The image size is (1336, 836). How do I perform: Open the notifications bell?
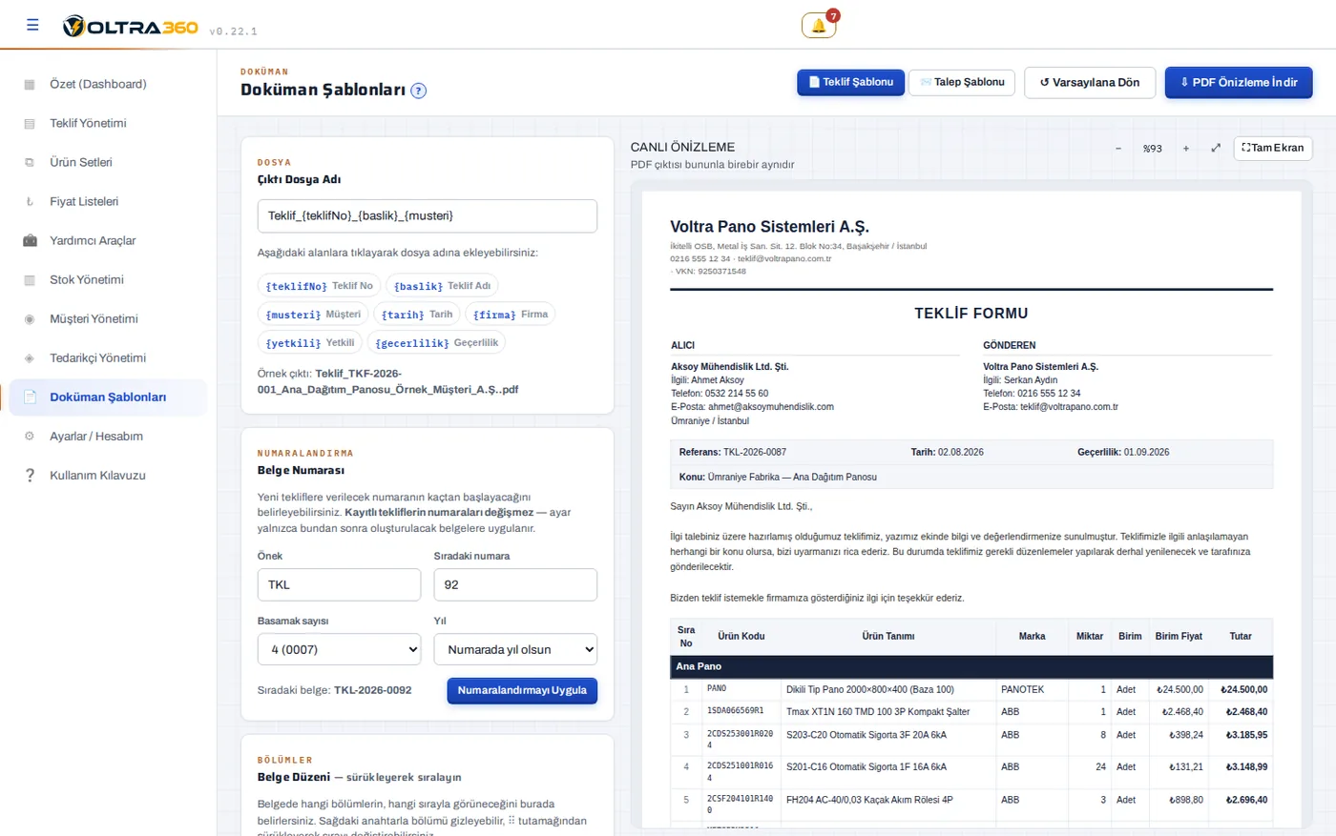point(819,26)
